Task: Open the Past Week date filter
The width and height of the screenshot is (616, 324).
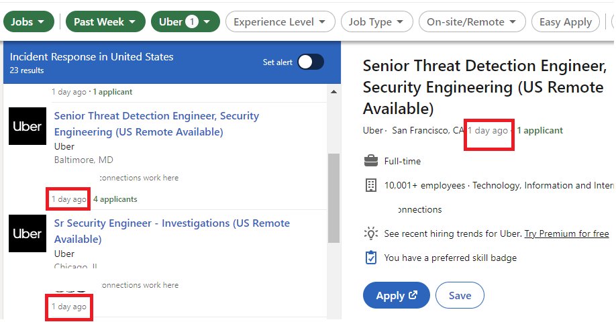Action: pyautogui.click(x=105, y=21)
